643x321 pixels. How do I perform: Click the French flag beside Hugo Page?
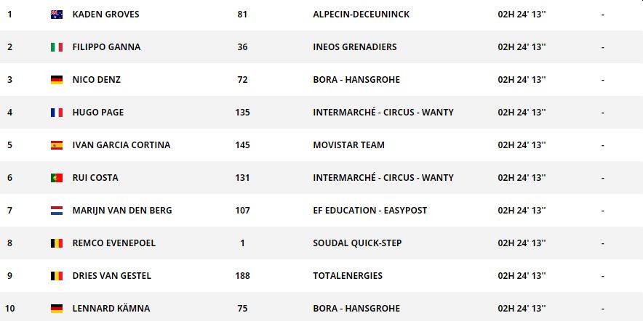[56, 113]
